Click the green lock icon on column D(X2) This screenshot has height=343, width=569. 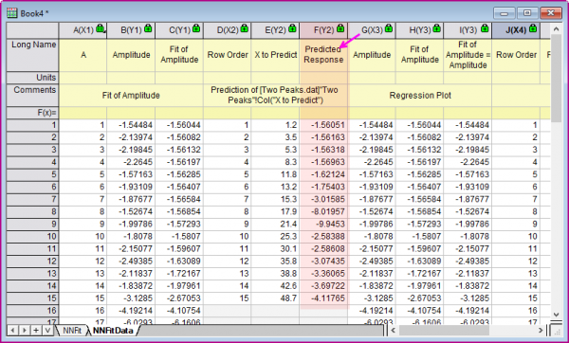tap(245, 28)
